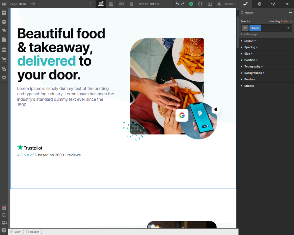
Task: Open the CMS Collections database icon
Action: click(x=4, y=50)
